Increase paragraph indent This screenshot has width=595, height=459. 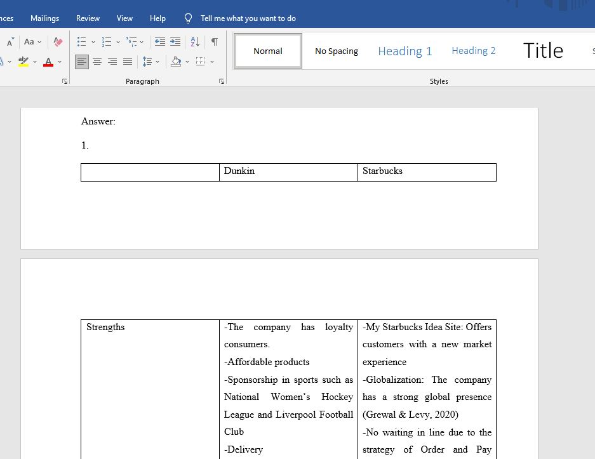175,42
